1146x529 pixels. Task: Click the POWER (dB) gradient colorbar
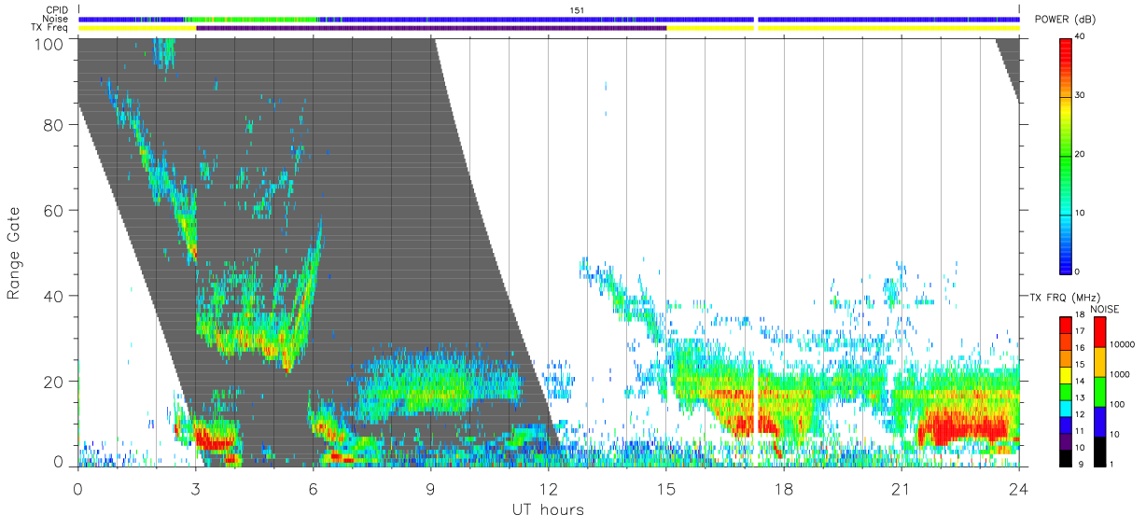click(x=1067, y=155)
